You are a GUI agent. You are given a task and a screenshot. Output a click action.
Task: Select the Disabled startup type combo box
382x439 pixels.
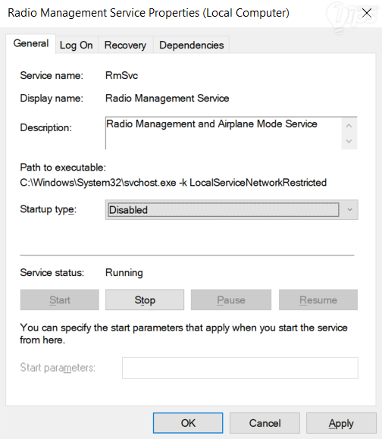pos(231,210)
